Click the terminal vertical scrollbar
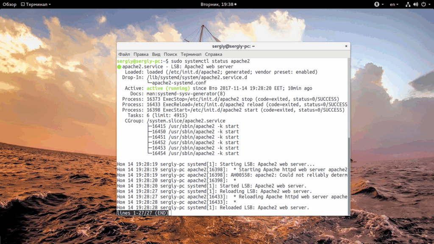Image resolution: width=434 pixels, height=244 pixels. point(349,174)
